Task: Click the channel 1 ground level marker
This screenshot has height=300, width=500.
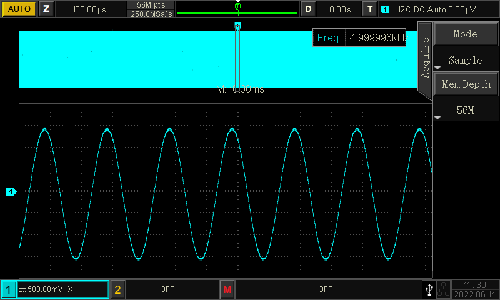Action: 11,192
